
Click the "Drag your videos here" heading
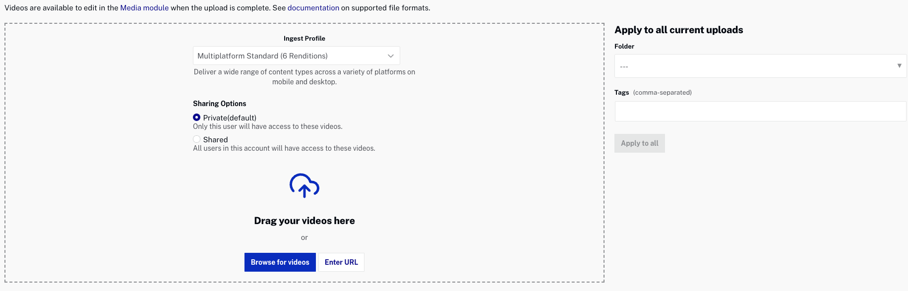click(304, 221)
